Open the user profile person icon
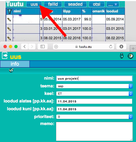This screenshot has width=136, height=142. point(122,56)
